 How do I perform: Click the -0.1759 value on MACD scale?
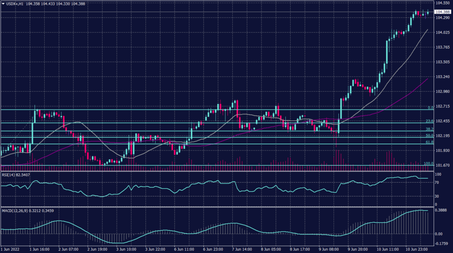[x=443, y=243]
